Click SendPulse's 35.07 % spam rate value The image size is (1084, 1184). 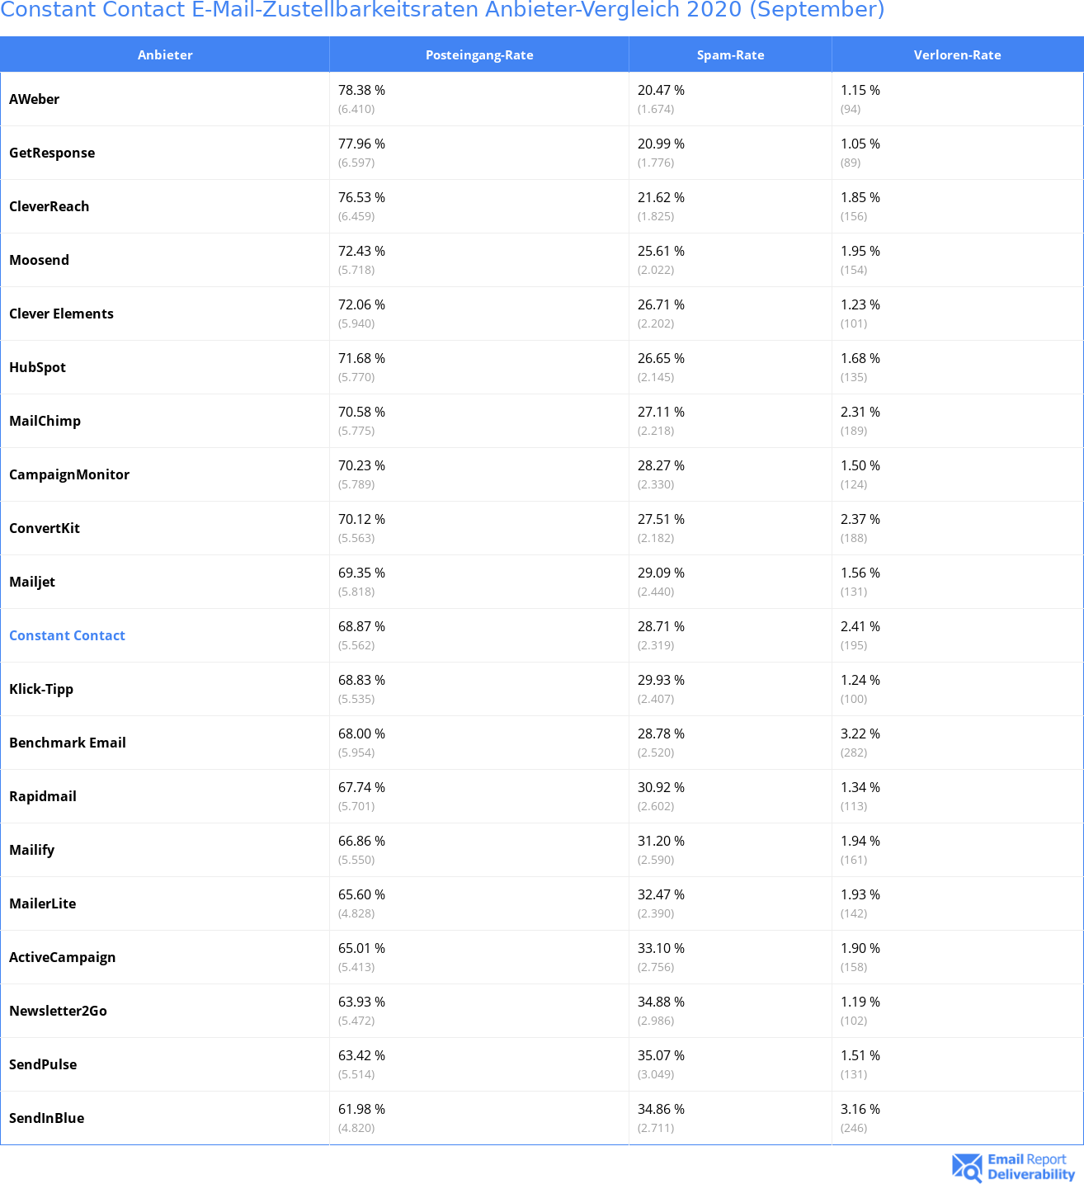[661, 1055]
